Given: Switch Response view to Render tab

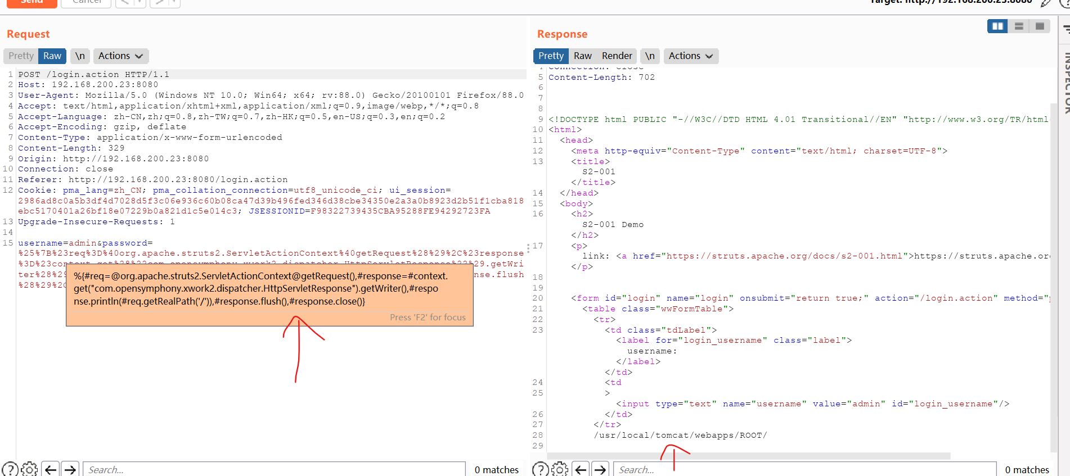Looking at the screenshot, I should coord(617,56).
